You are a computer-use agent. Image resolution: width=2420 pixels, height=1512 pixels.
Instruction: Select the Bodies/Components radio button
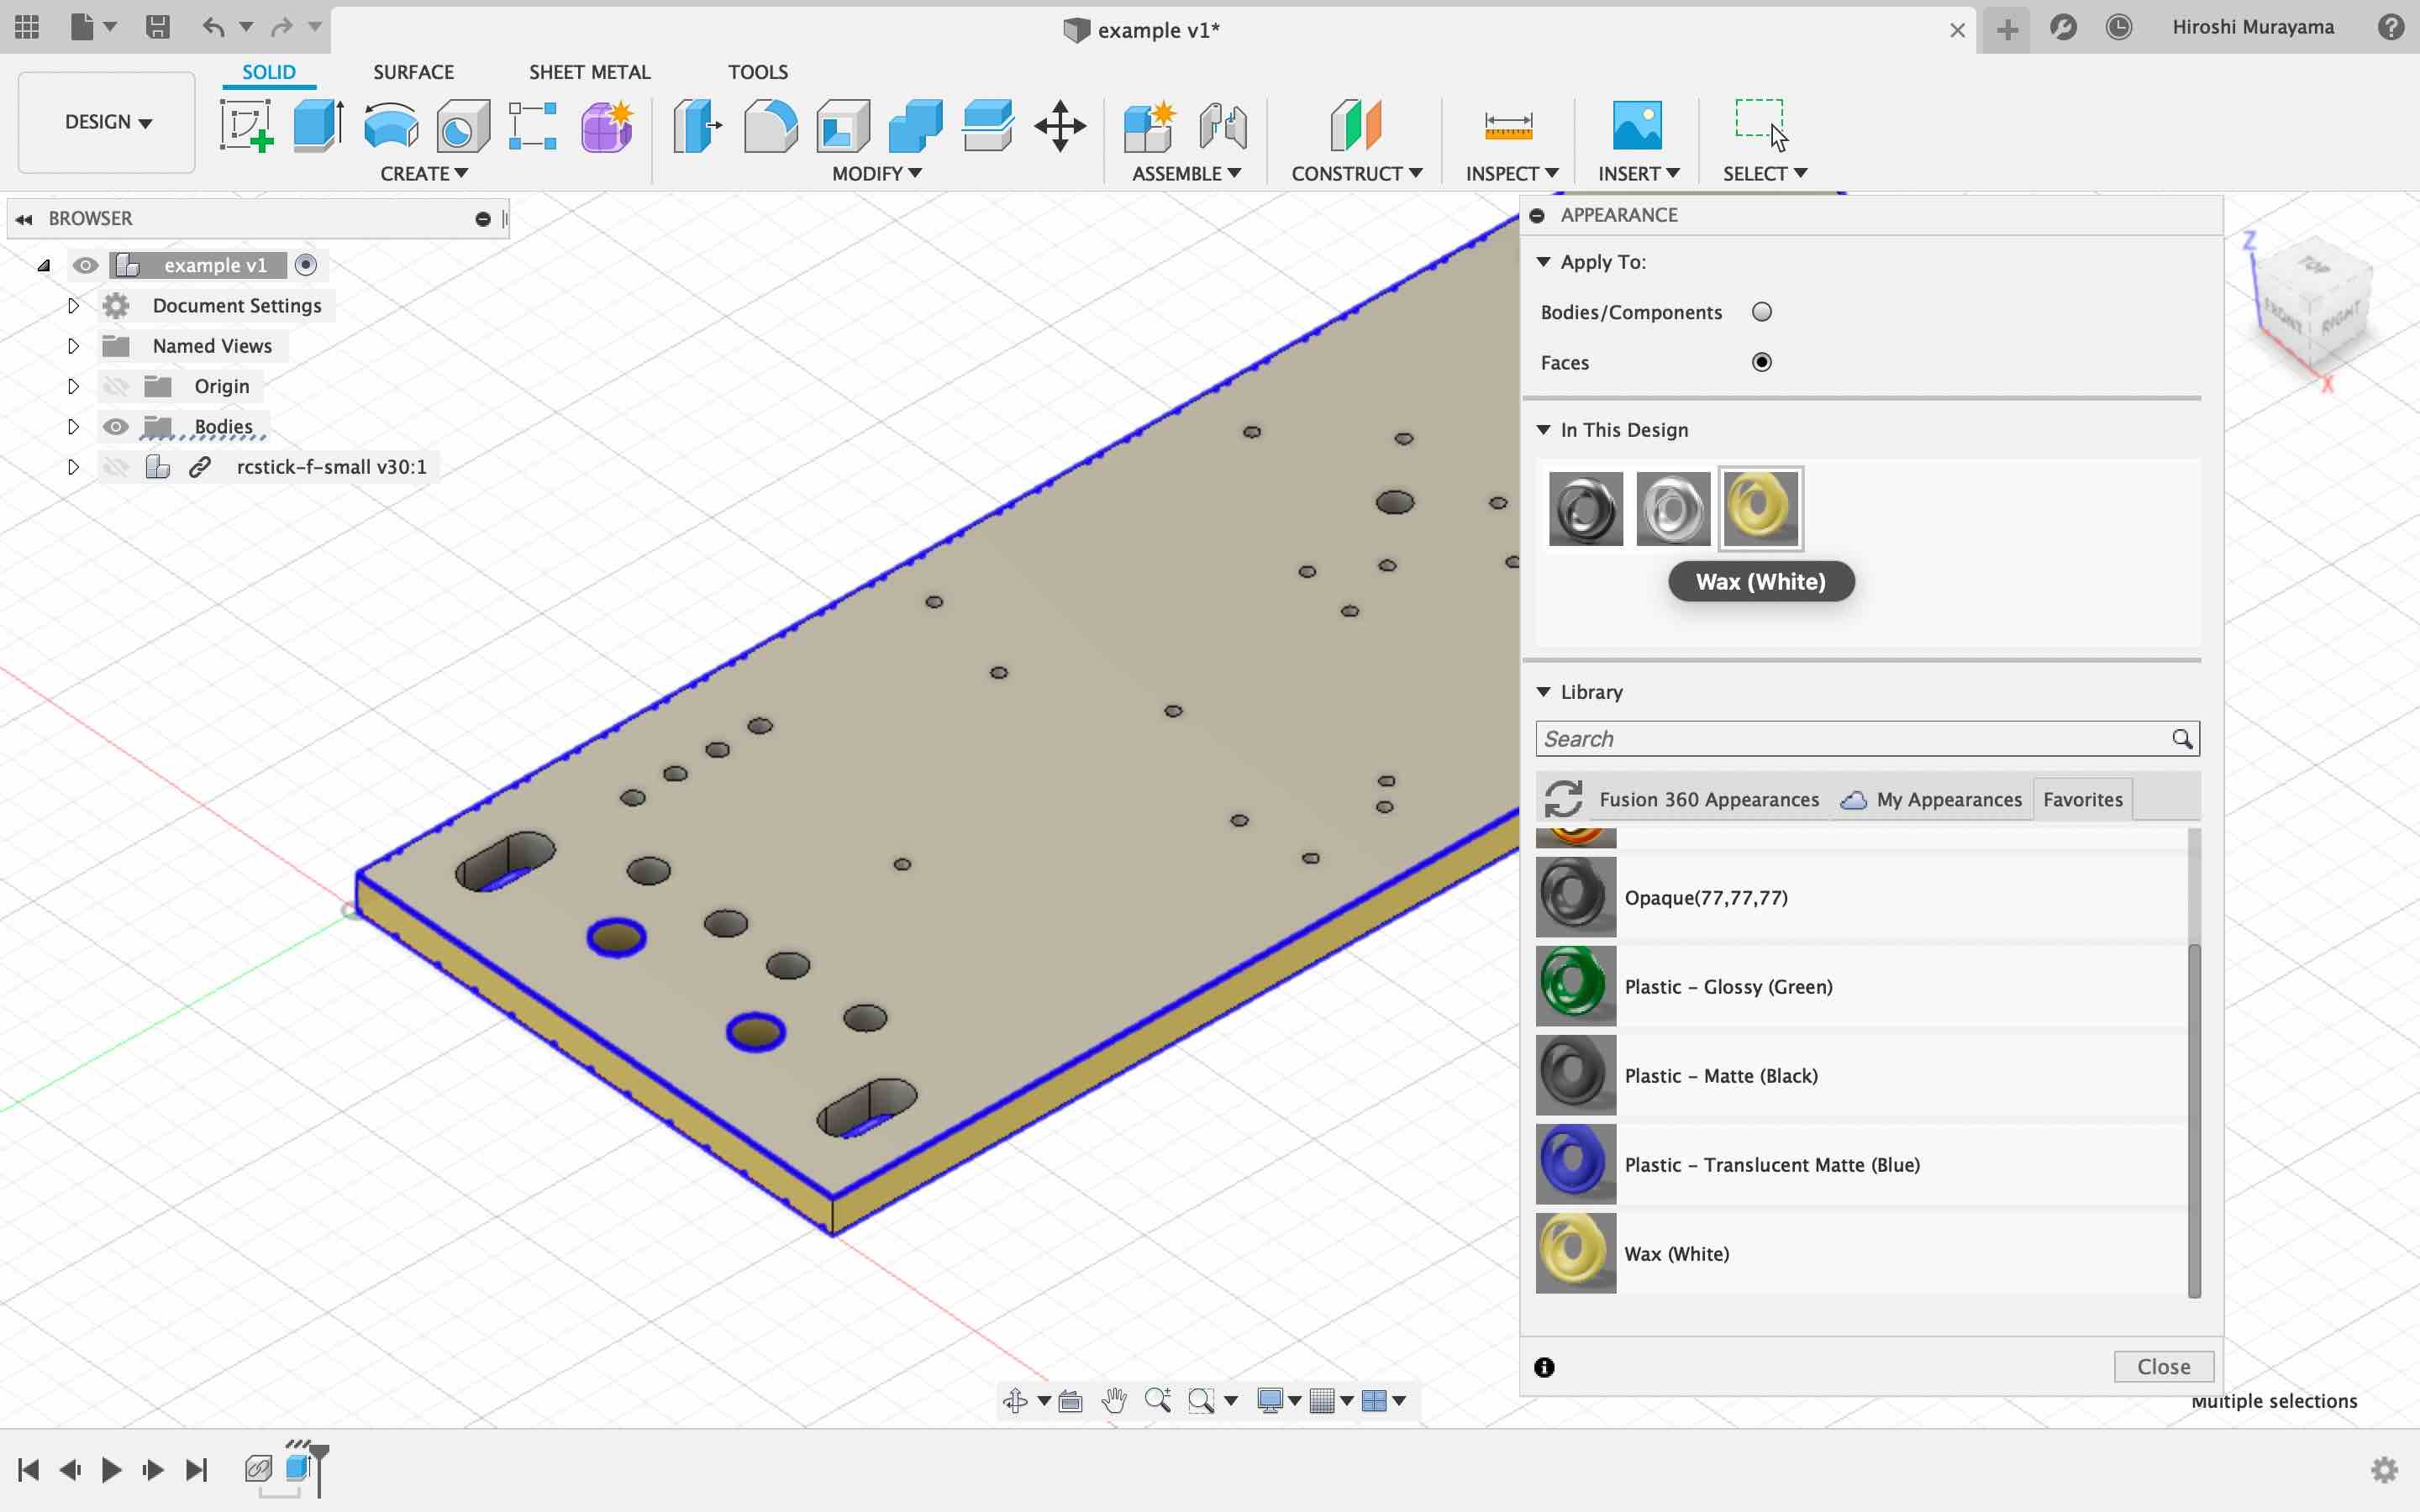click(x=1762, y=312)
